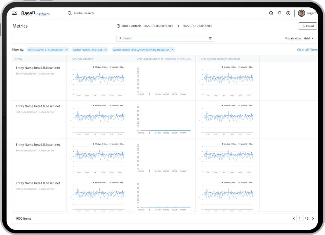The image size is (325, 235).
Task: Open the history icon in the top bar
Action: pyautogui.click(x=271, y=13)
